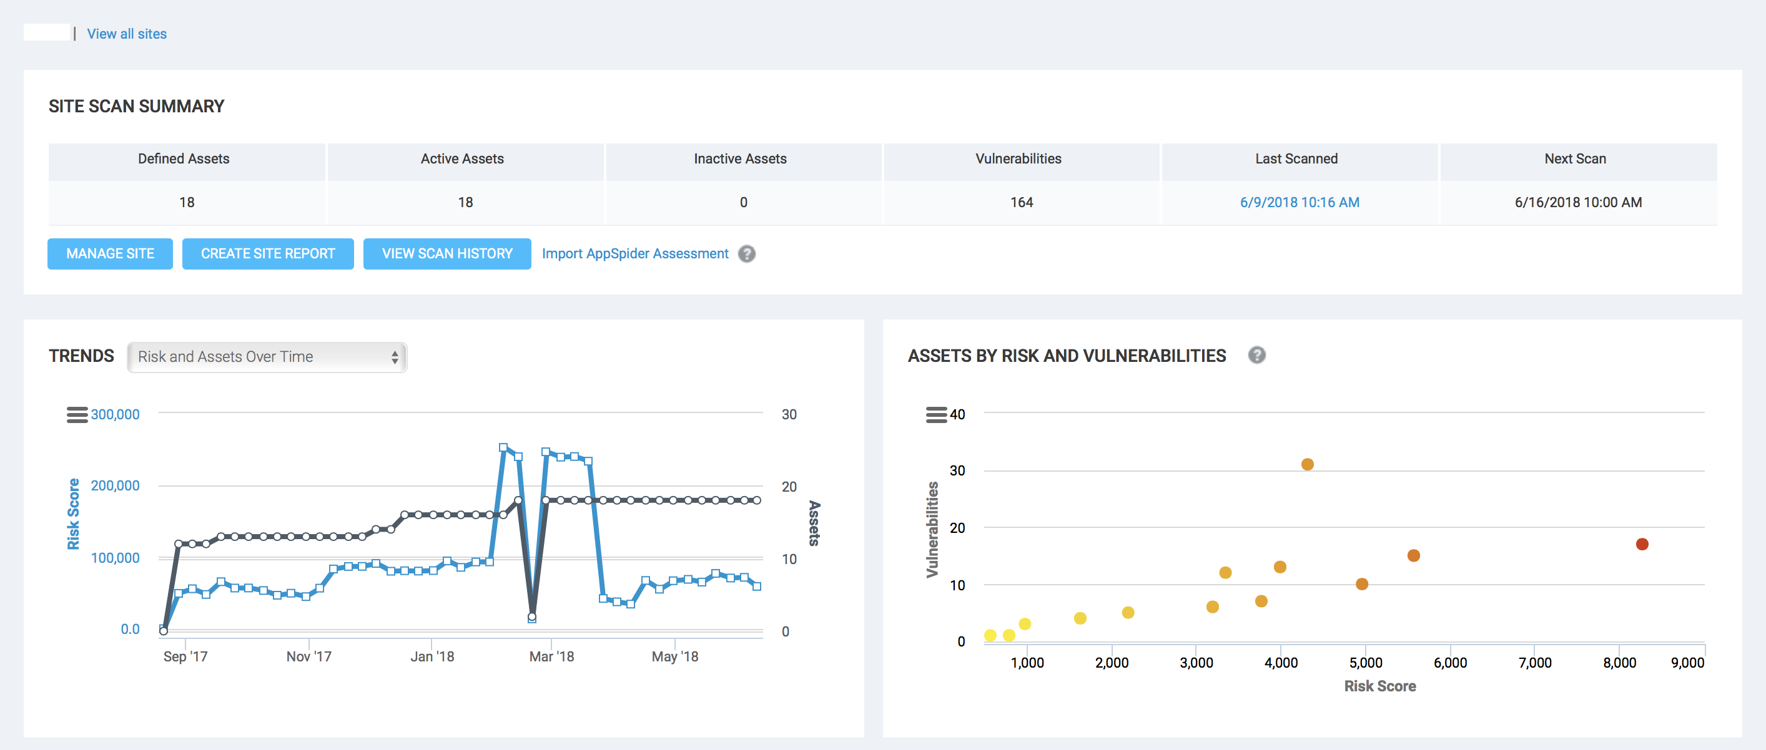Click the Vulnerabilities count of 164
The image size is (1766, 750).
(x=1022, y=202)
